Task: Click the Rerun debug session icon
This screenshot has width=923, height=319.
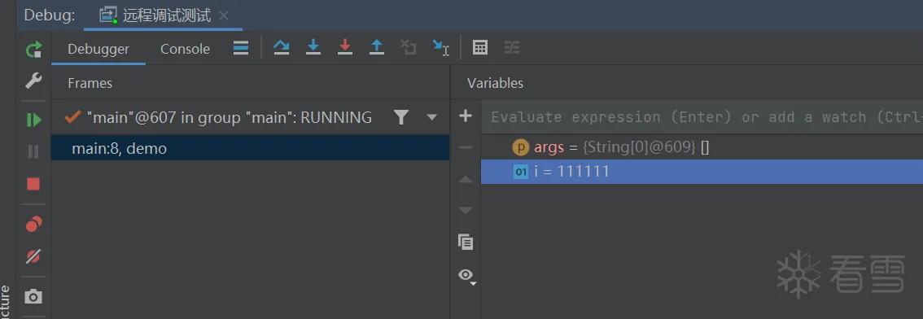Action: (34, 49)
